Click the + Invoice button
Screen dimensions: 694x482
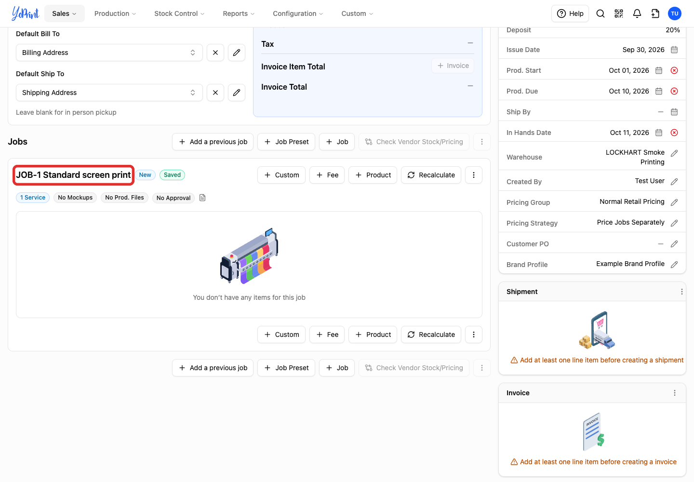coord(453,66)
